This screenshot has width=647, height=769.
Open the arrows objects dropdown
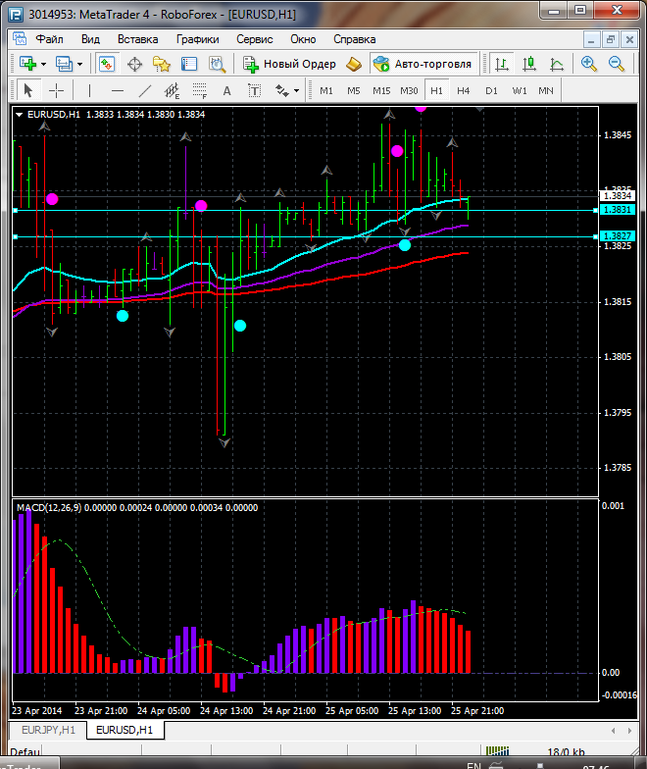pos(286,90)
